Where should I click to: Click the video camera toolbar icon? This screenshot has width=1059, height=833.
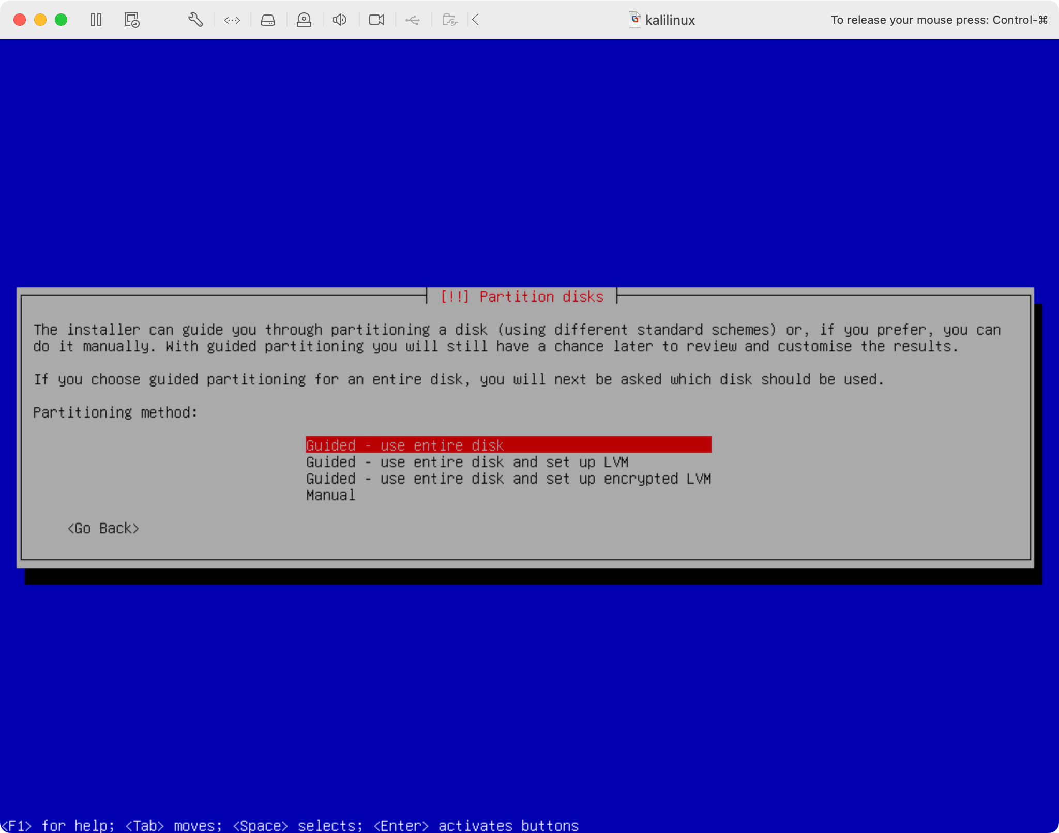click(376, 20)
